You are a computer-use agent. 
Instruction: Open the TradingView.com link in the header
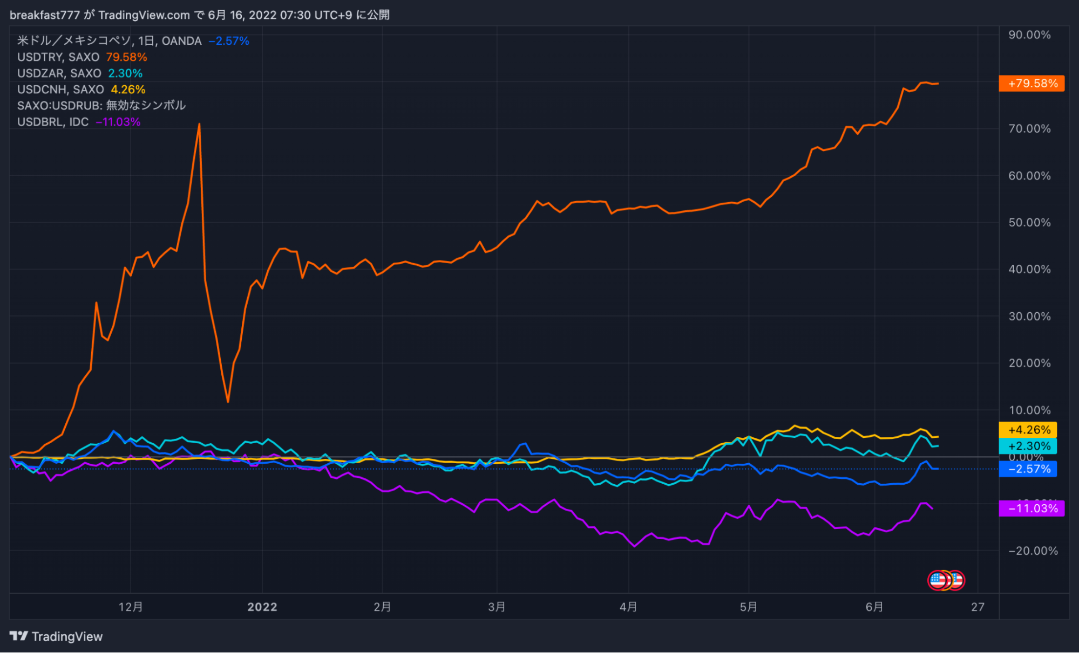click(144, 15)
